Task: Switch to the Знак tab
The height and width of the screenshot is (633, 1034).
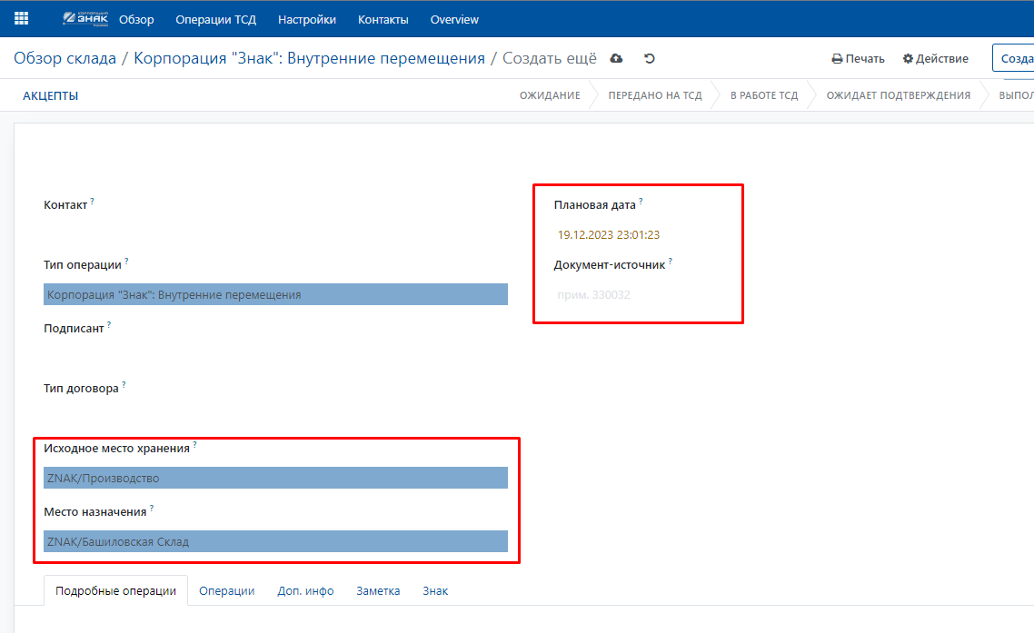Action: pyautogui.click(x=435, y=591)
